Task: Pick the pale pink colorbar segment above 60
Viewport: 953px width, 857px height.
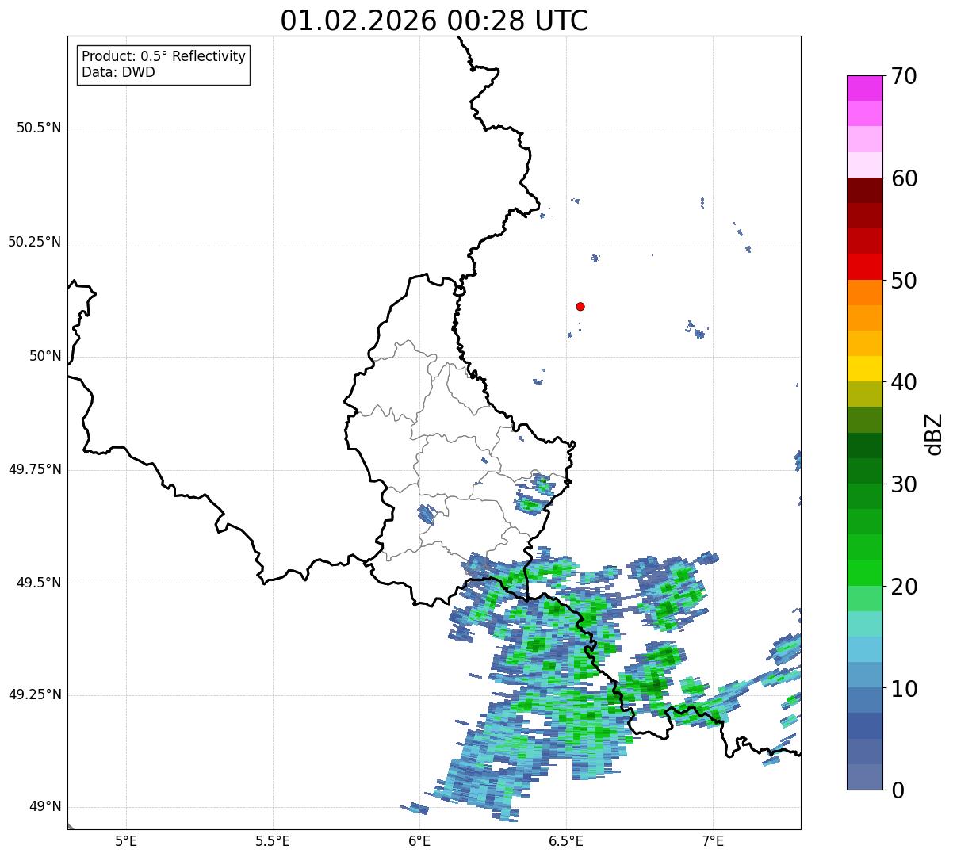Action: click(x=863, y=165)
